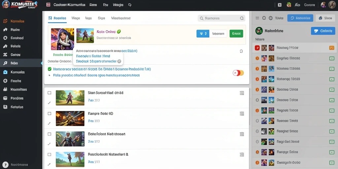
Task: Click the red badge icon on first right-panel row
Action: [257, 48]
